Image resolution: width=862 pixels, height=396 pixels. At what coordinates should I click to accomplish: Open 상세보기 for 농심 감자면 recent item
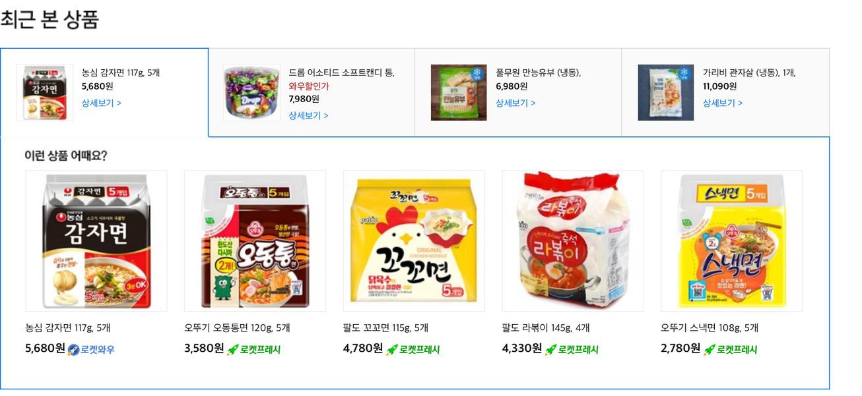point(102,103)
